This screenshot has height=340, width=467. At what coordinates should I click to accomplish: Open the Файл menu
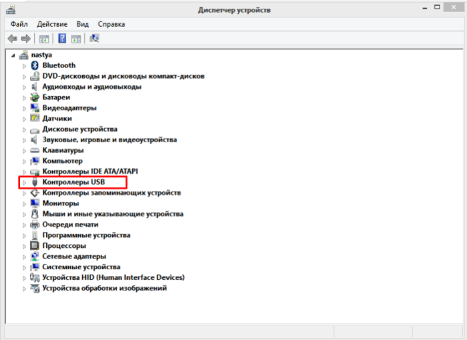[19, 24]
